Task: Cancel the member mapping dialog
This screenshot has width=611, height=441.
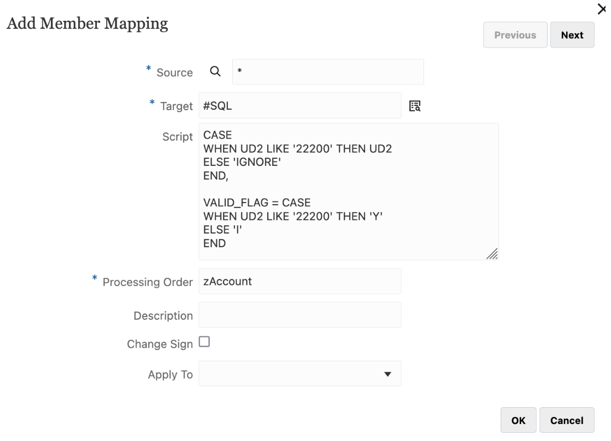Action: [x=567, y=421]
